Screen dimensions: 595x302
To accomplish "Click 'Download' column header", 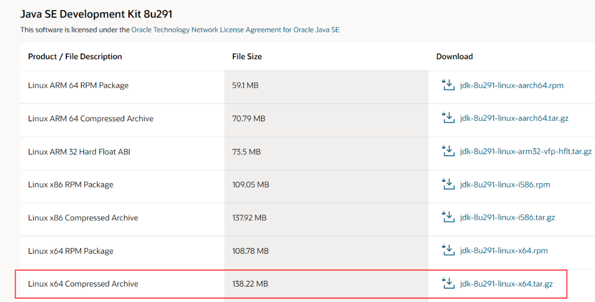I will (x=454, y=57).
